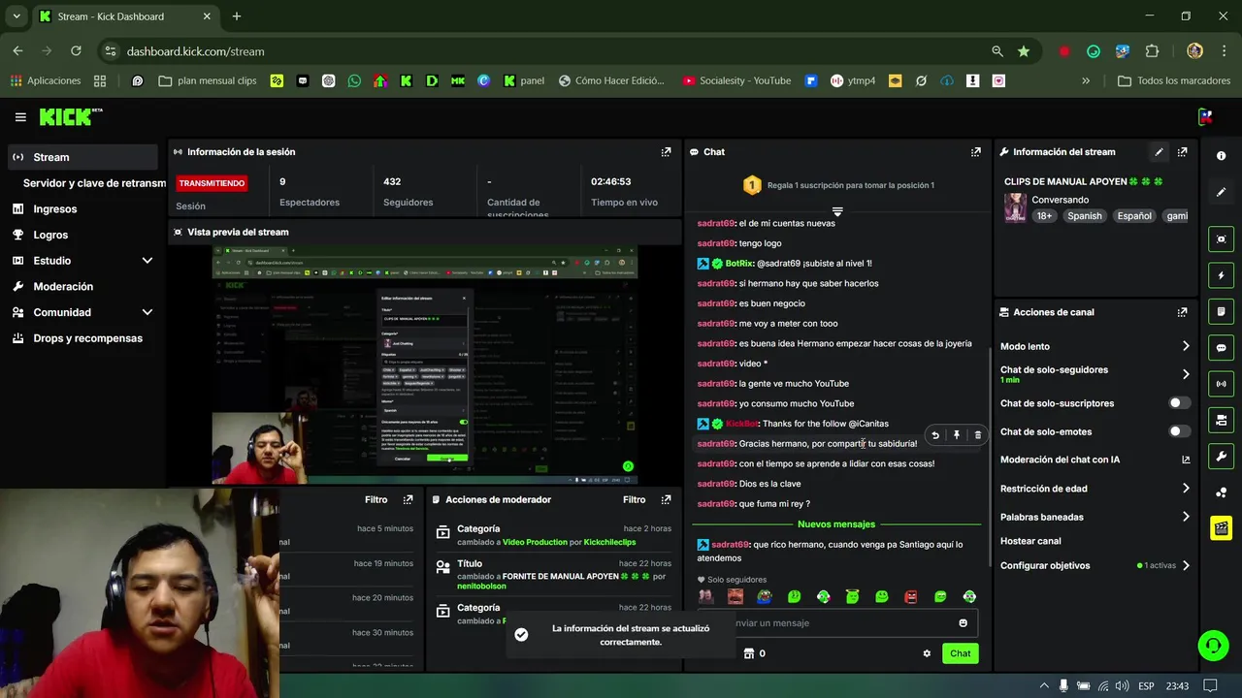Collapse chat header with the down arrow handle
The height and width of the screenshot is (698, 1242).
click(837, 211)
